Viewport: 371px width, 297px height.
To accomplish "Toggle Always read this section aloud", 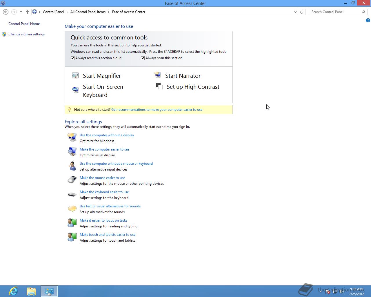I will click(x=73, y=58).
